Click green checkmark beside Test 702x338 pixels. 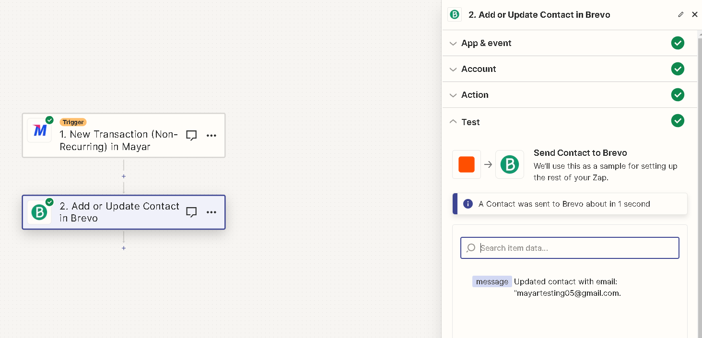click(x=678, y=121)
